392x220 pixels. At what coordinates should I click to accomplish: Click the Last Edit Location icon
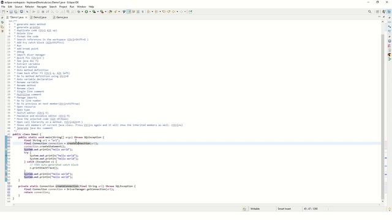pos(164,12)
